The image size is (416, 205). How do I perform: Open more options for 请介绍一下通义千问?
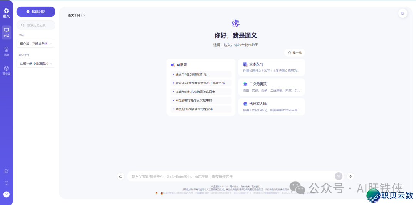pyautogui.click(x=51, y=43)
